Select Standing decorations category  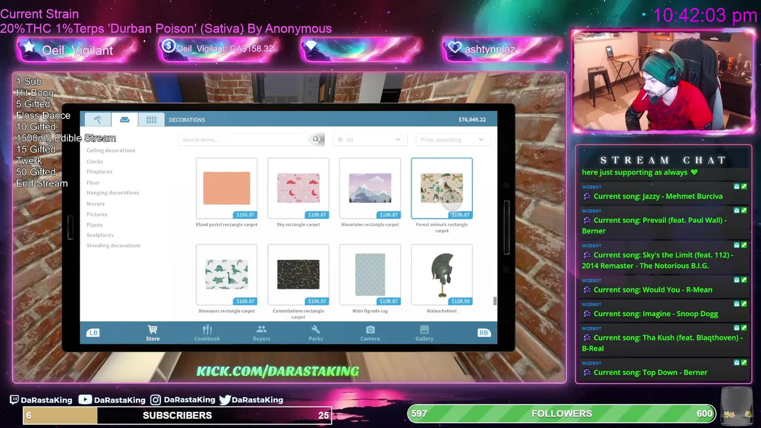coord(114,246)
